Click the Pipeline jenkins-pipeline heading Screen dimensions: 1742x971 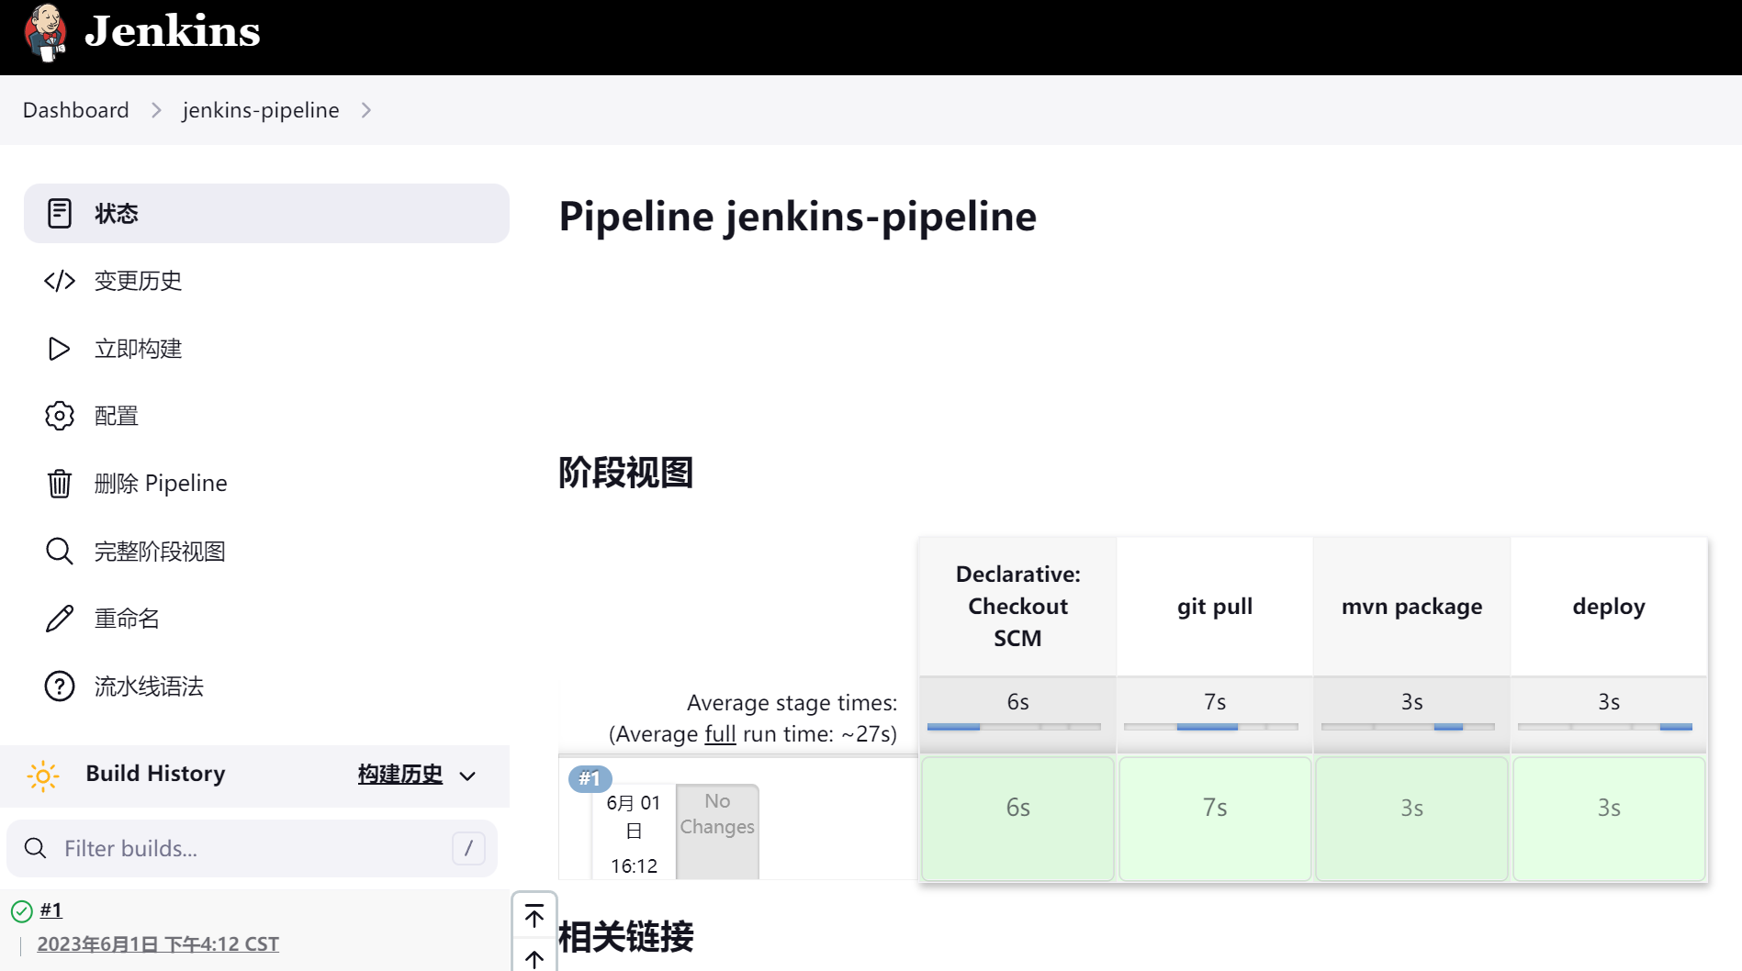[x=797, y=218]
